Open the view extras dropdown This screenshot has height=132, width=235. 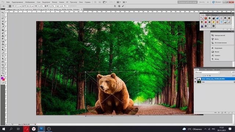[105, 2]
